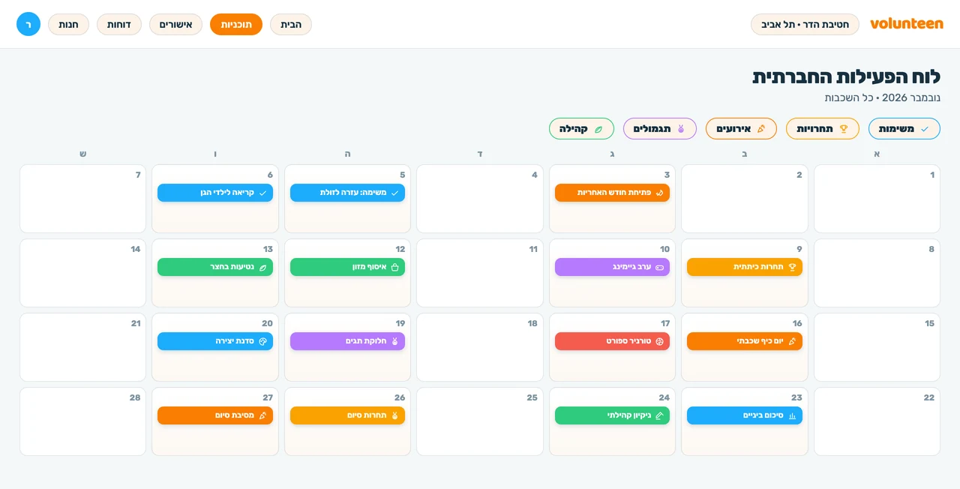Click the medal icon on תחרות סיום
This screenshot has height=489, width=960.
(395, 415)
